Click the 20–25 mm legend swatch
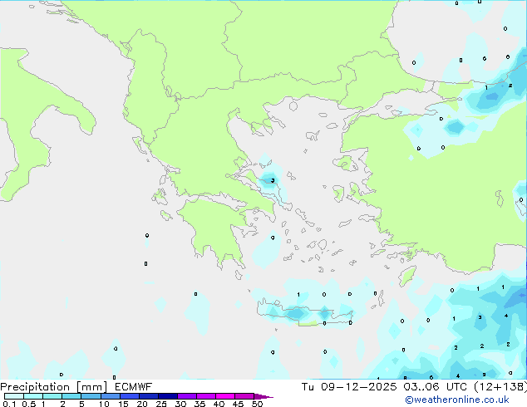The height and width of the screenshot is (407, 527). point(148,396)
